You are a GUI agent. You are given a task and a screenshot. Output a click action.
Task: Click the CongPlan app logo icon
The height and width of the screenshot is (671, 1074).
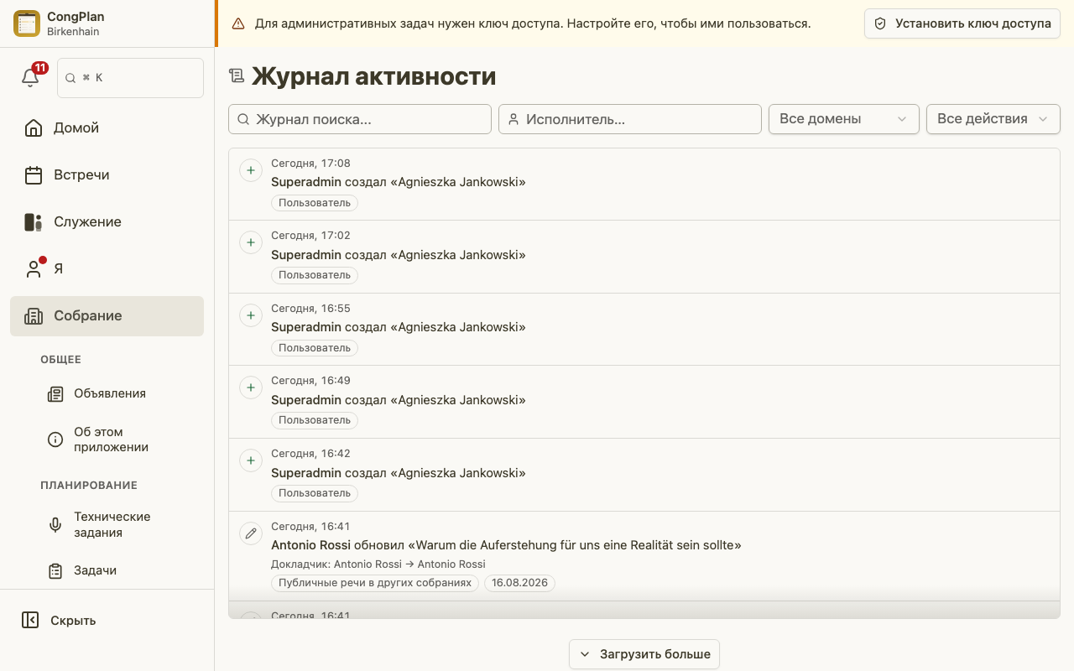pyautogui.click(x=27, y=23)
